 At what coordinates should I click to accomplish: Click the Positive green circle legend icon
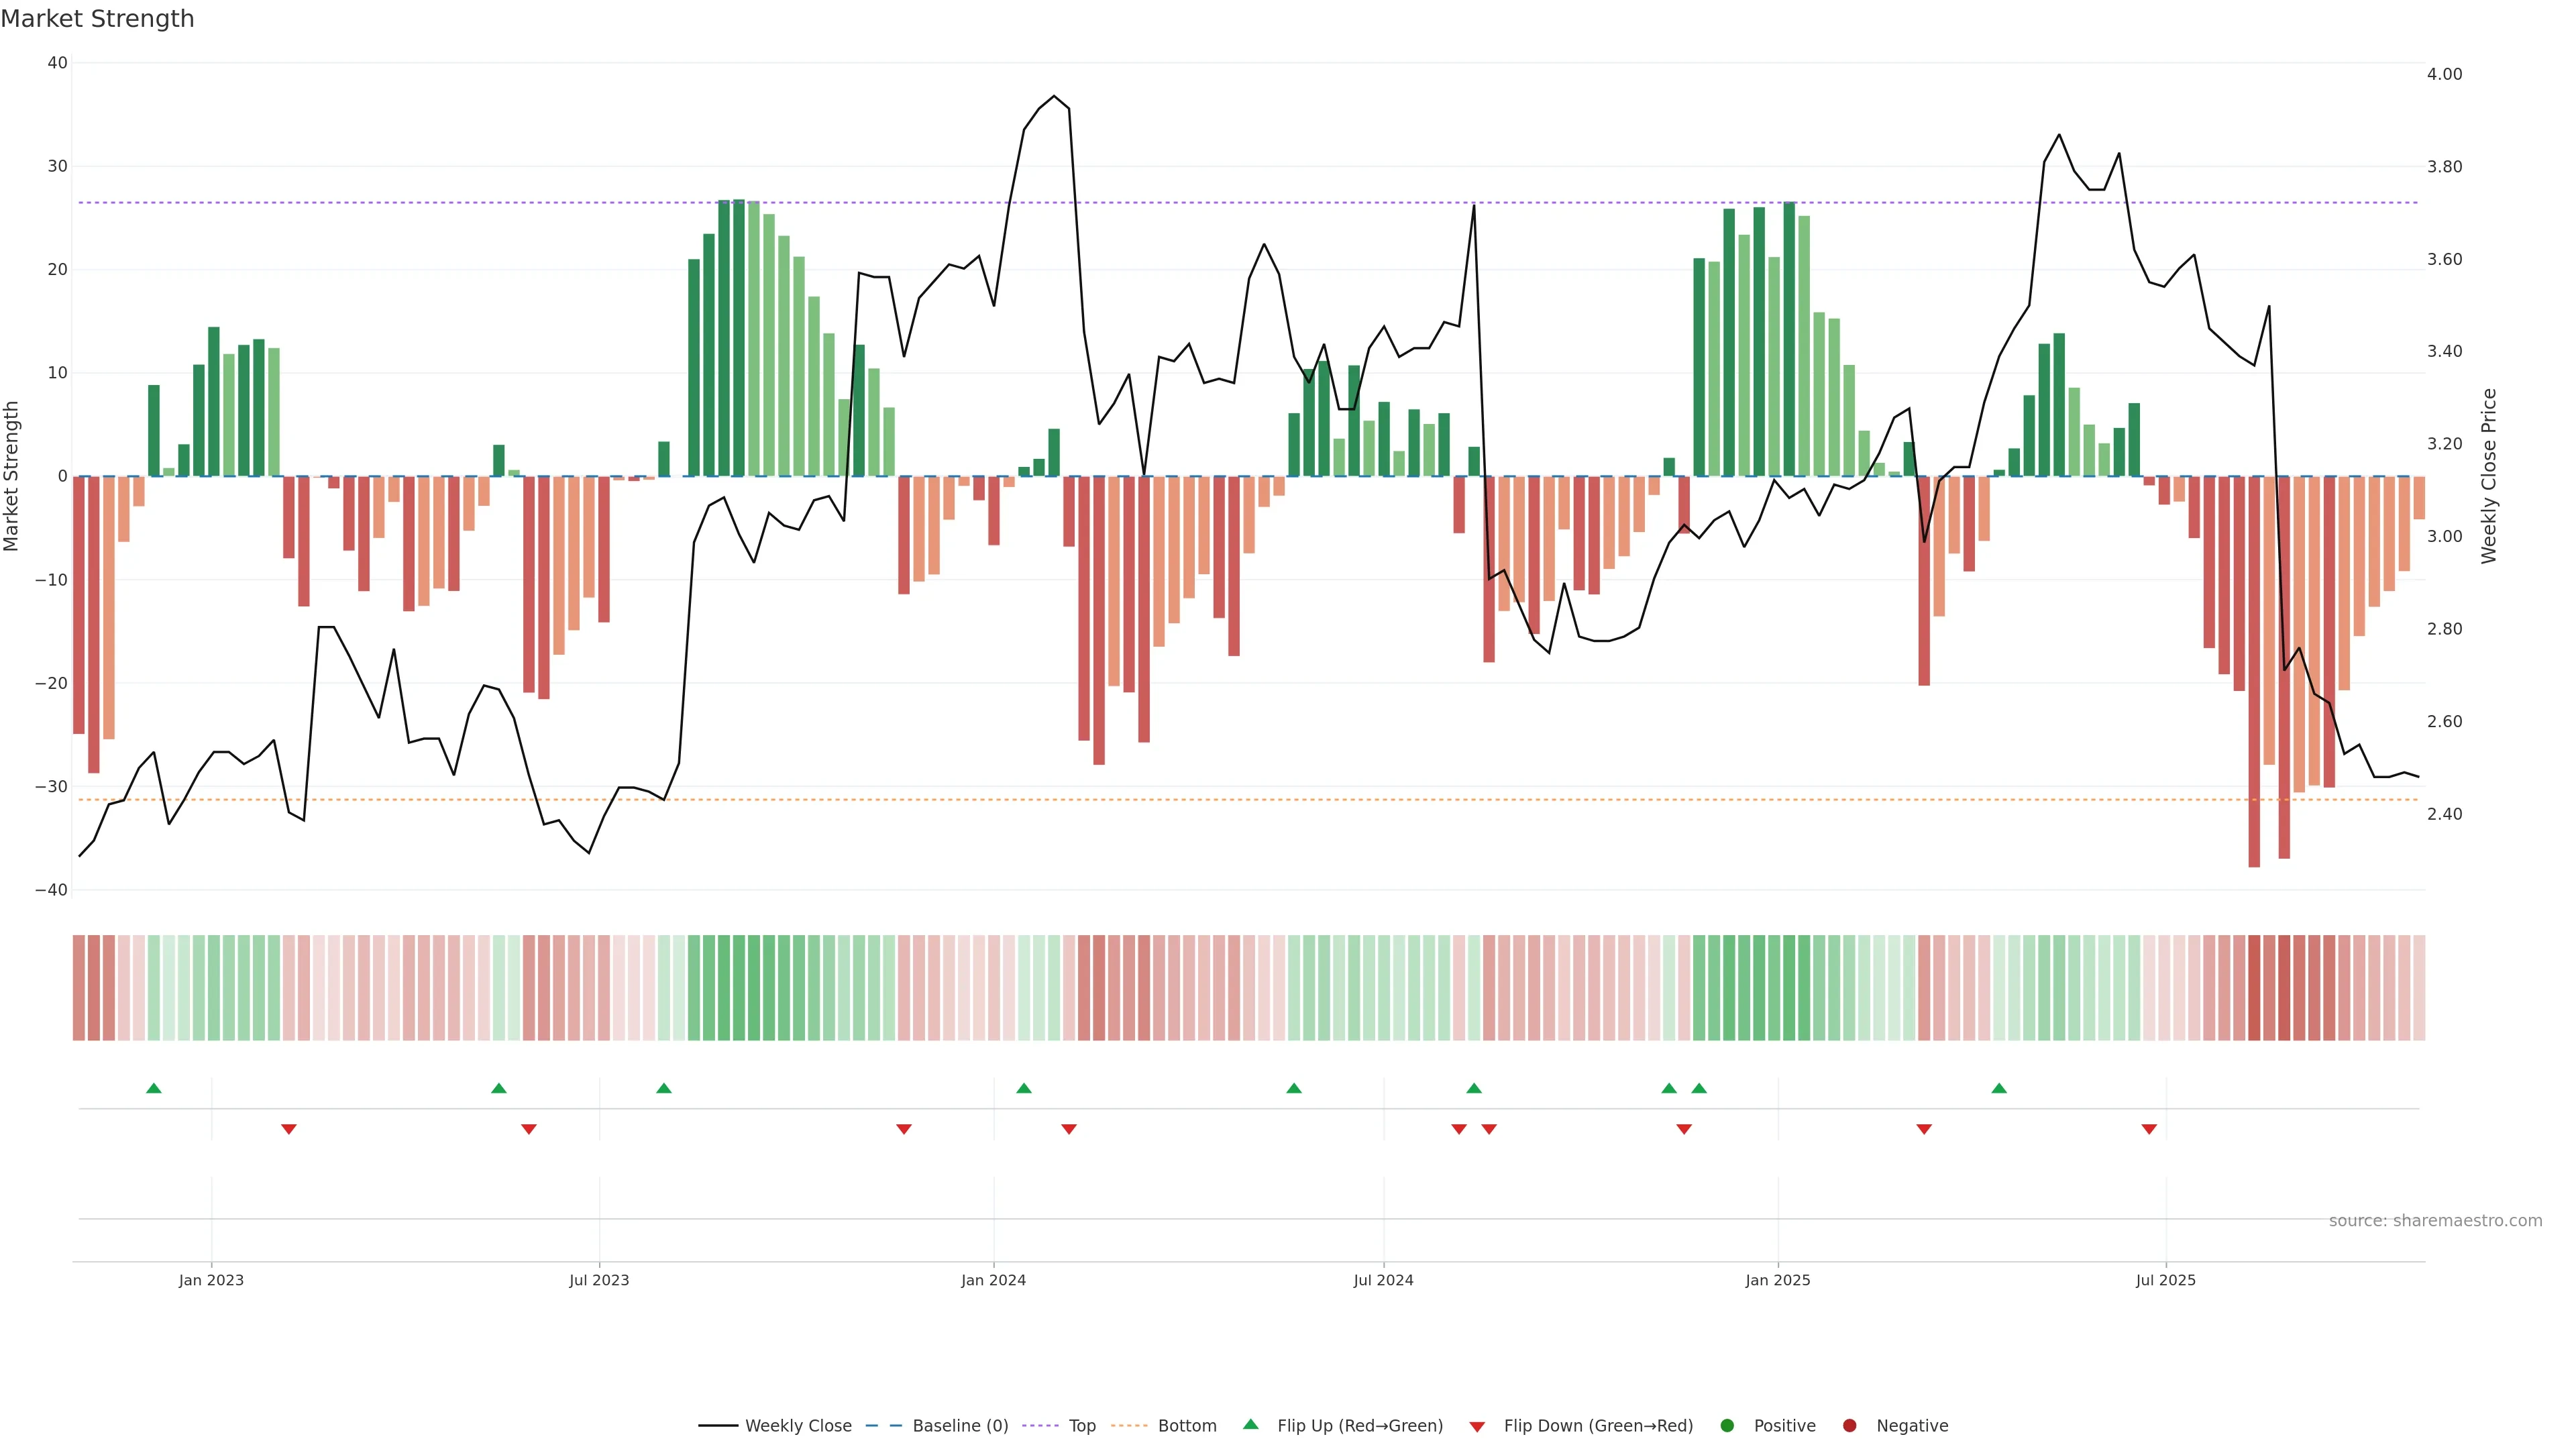point(1727,1426)
